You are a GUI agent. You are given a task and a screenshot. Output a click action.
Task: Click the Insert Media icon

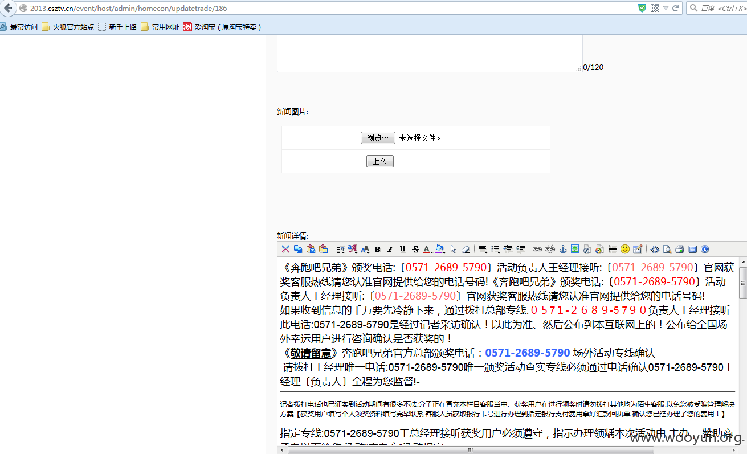599,249
